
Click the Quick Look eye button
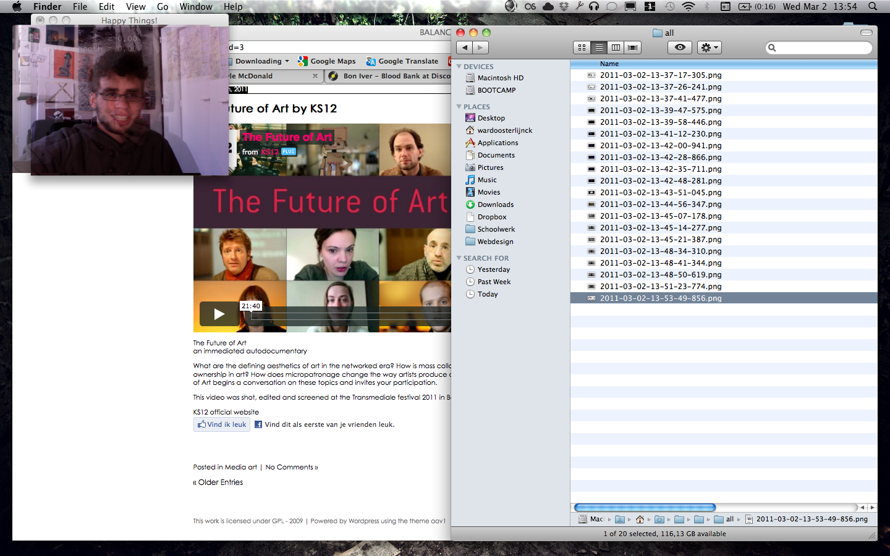coord(680,48)
